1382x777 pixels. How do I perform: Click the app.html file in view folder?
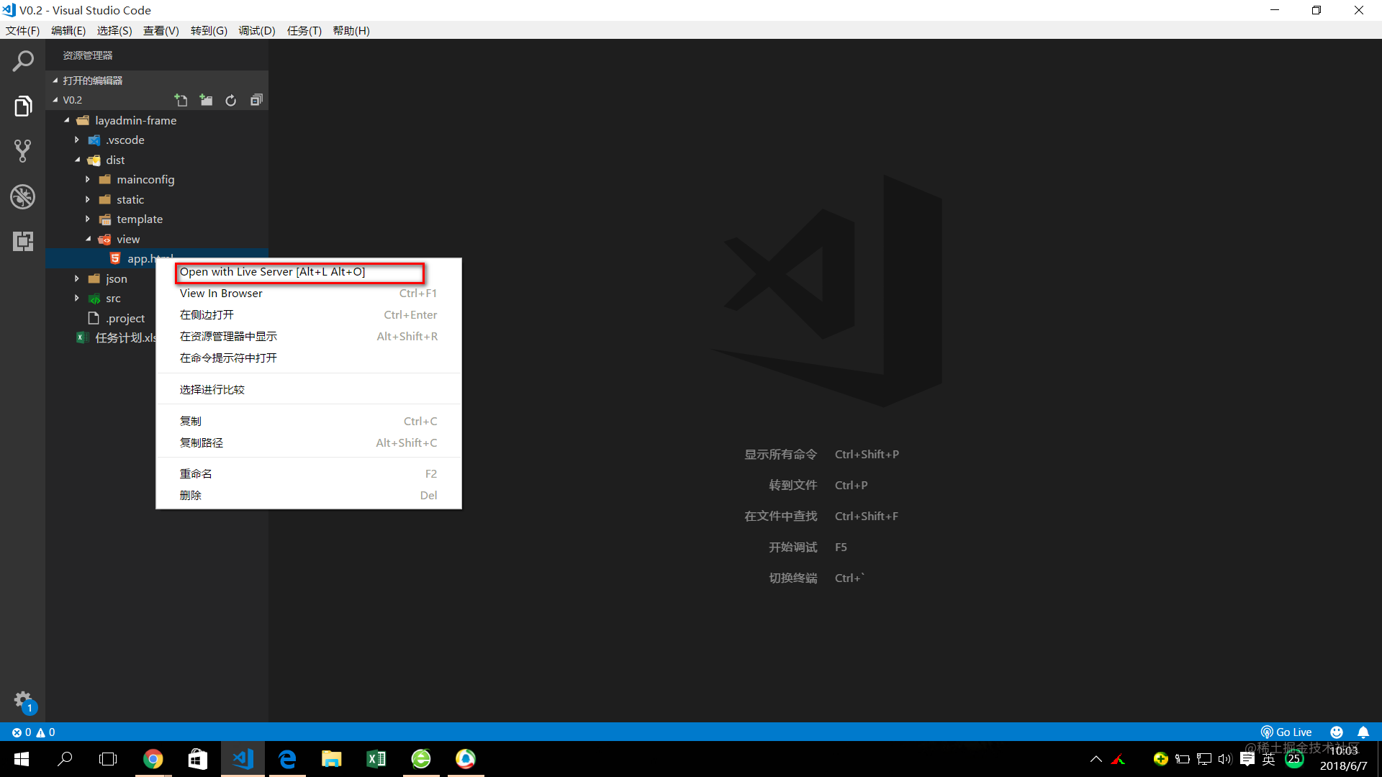[147, 258]
